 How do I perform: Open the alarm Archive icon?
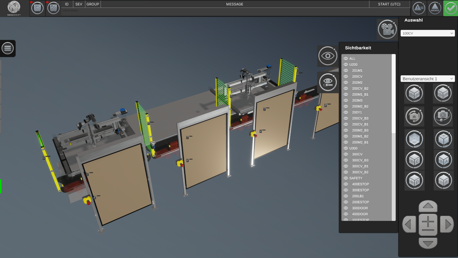pyautogui.click(x=435, y=8)
